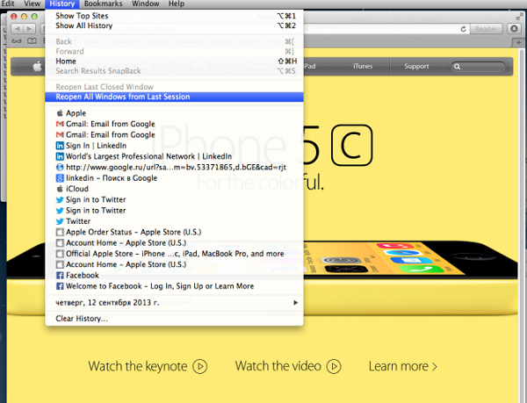Open the iCloud history entry
The width and height of the screenshot is (527, 403).
[77, 189]
